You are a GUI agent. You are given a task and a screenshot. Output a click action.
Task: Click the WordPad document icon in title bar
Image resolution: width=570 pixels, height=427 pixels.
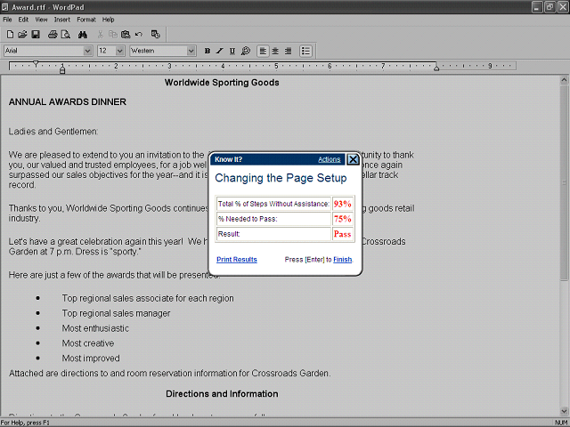click(5, 7)
